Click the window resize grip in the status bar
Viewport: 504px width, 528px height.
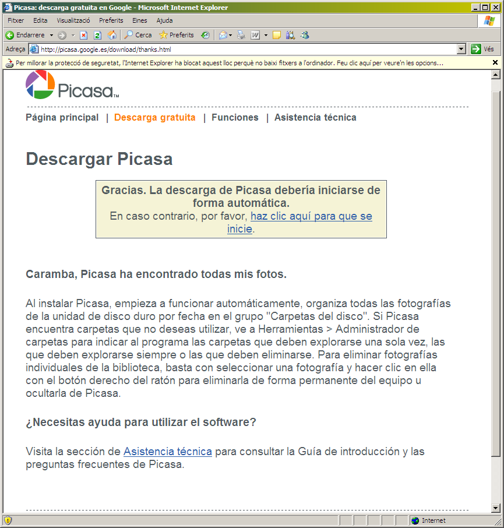pyautogui.click(x=498, y=521)
